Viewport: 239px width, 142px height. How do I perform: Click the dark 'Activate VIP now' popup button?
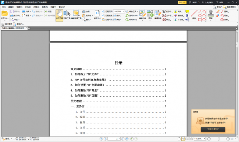[213, 129]
